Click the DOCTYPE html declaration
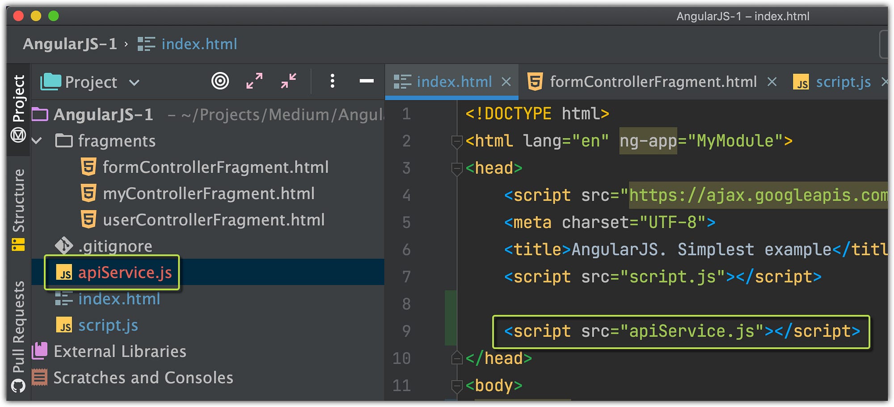 coord(537,114)
